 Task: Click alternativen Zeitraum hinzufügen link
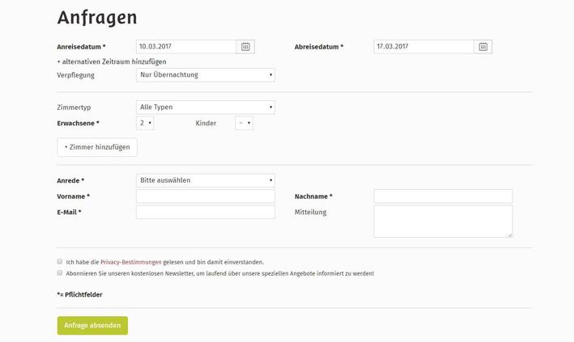pos(112,61)
